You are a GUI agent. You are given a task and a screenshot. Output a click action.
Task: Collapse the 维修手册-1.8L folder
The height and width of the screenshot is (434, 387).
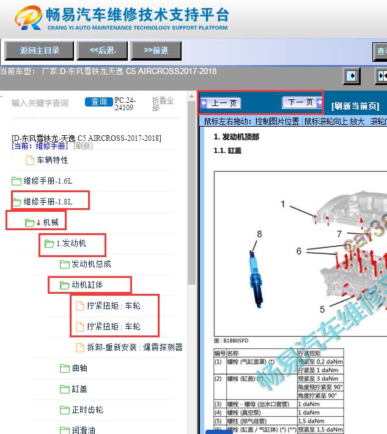click(x=48, y=201)
